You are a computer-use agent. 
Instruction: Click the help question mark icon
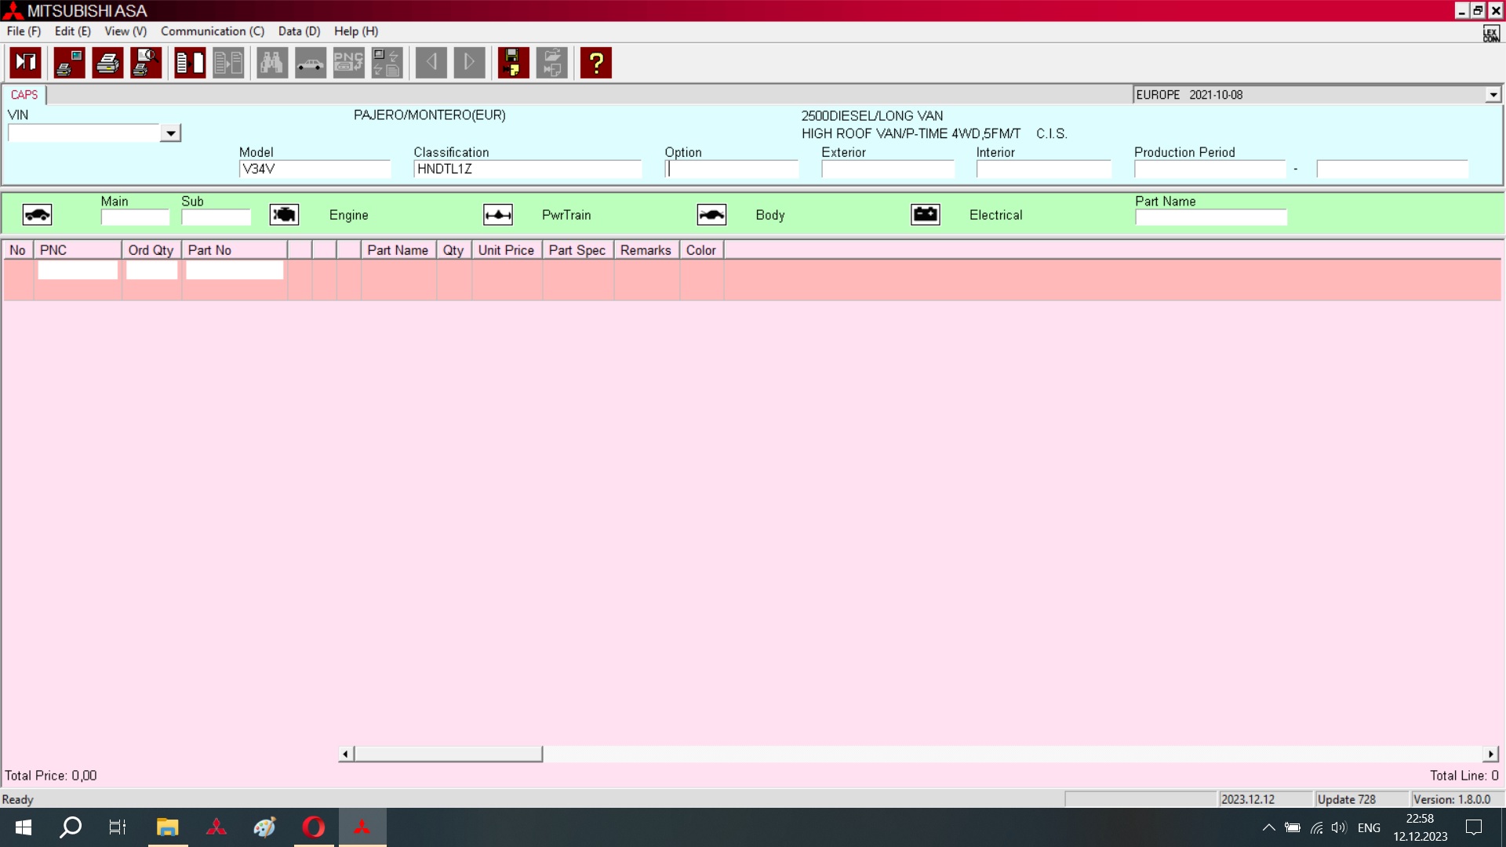(596, 63)
